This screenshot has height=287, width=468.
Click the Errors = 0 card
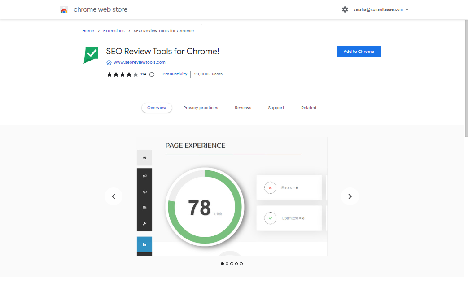[289, 187]
